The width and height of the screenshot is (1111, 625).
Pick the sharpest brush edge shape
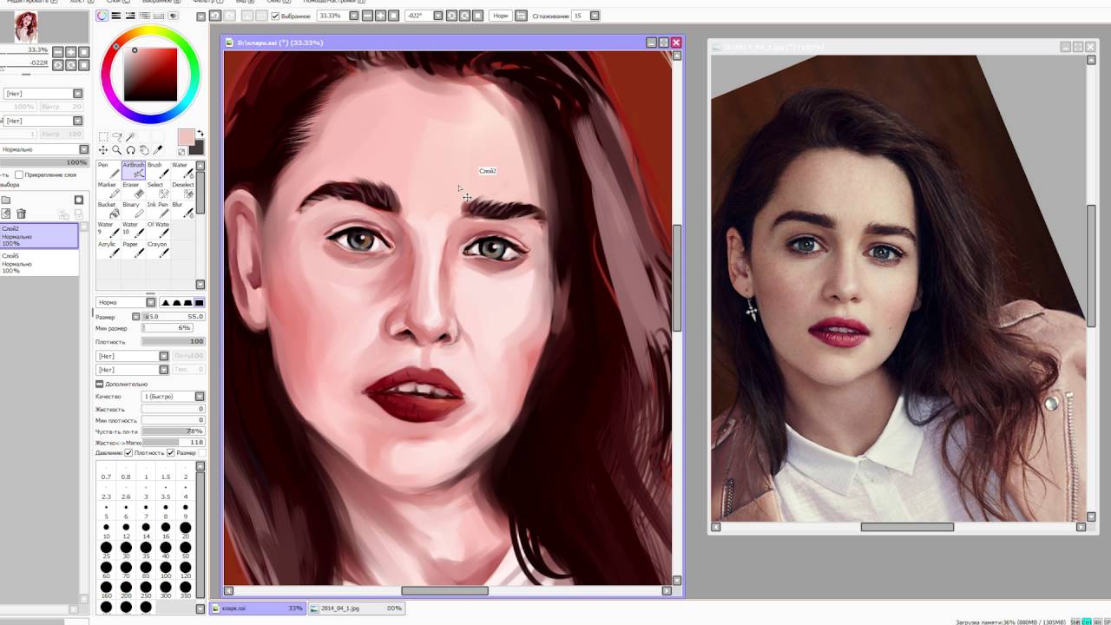click(166, 302)
